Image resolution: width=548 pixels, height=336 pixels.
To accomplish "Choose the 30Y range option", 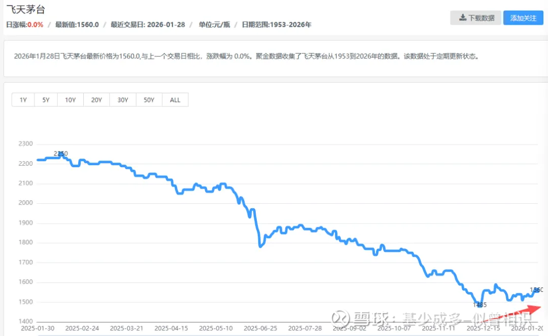I will tap(123, 100).
